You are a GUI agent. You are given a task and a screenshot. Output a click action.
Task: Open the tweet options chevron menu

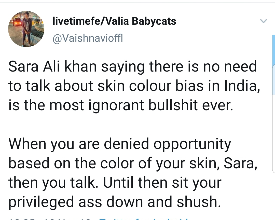[x=263, y=21]
